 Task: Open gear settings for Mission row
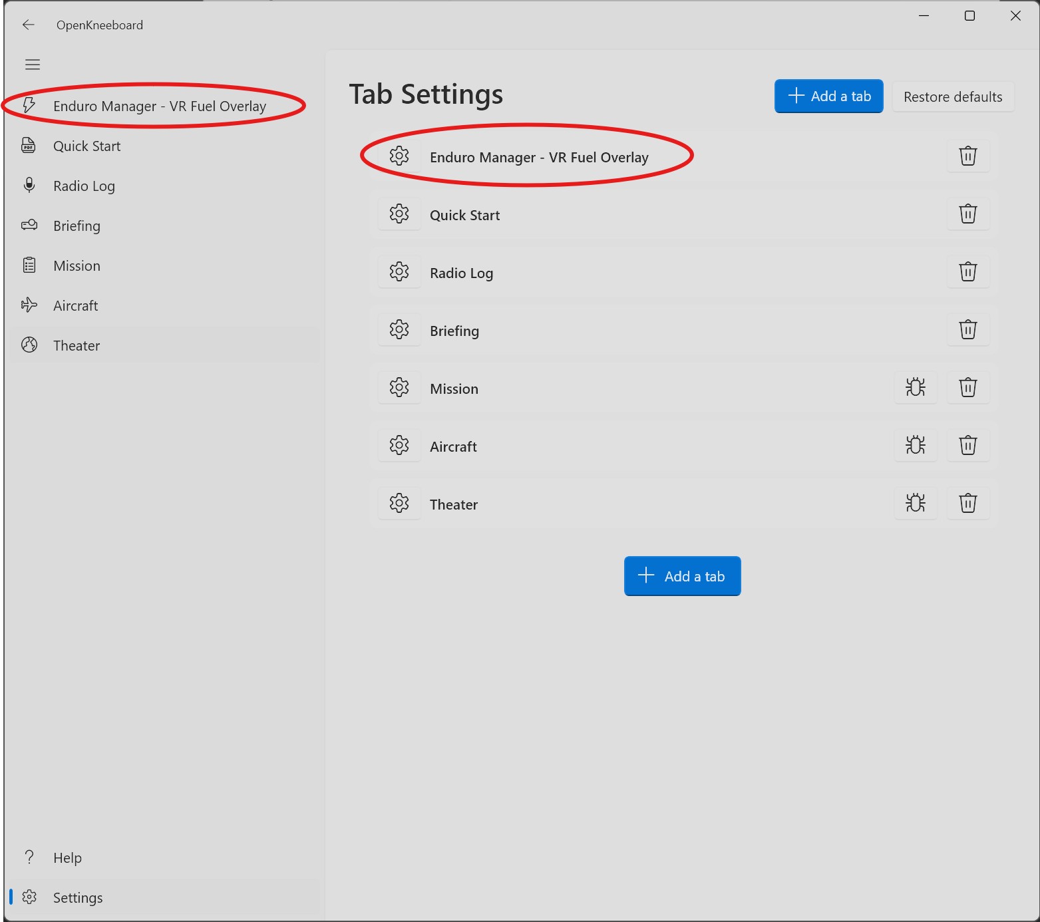pyautogui.click(x=399, y=388)
